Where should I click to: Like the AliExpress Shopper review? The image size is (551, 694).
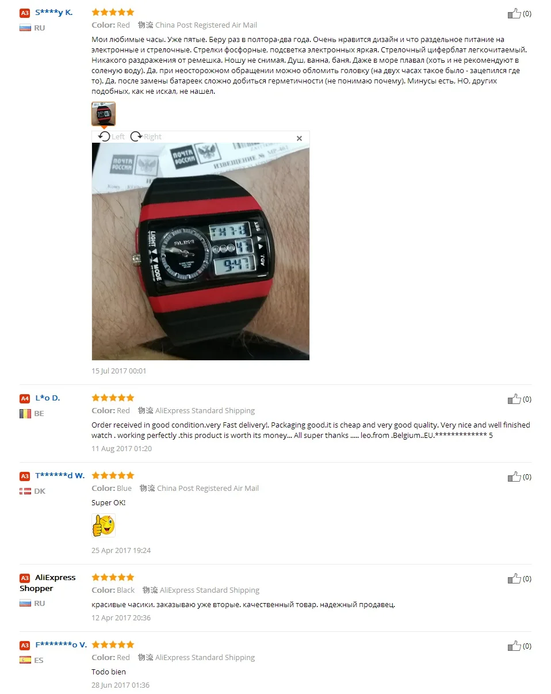(514, 578)
